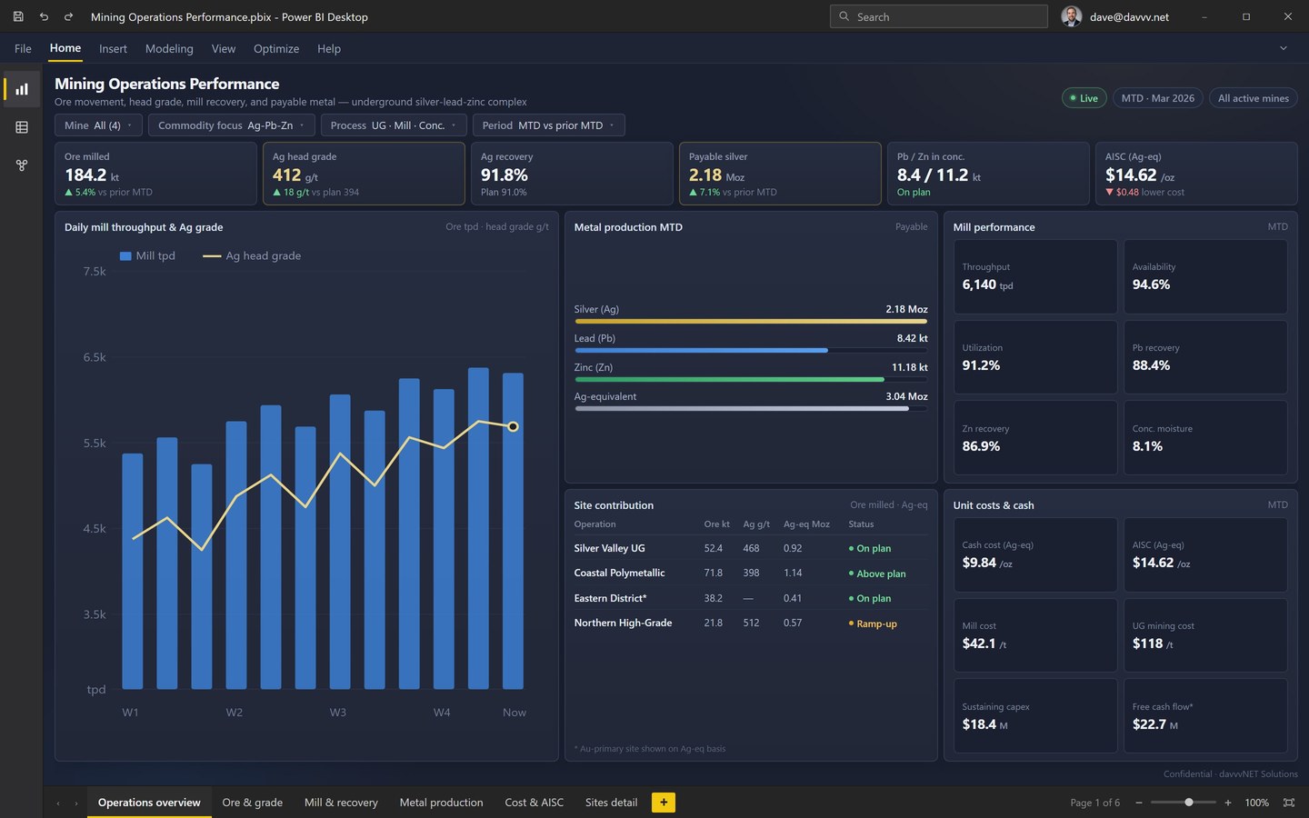The height and width of the screenshot is (818, 1309).
Task: Click the Fit to page icon
Action: pos(1288,803)
